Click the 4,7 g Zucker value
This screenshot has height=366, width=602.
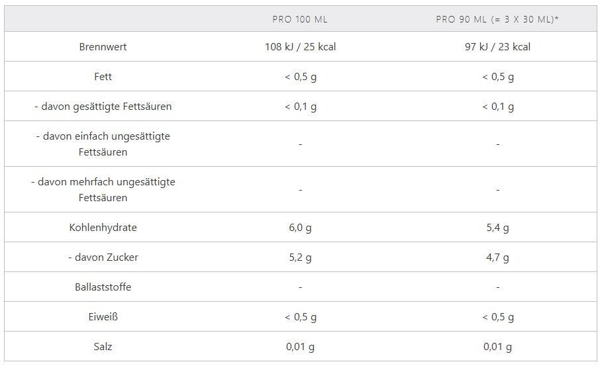[497, 257]
